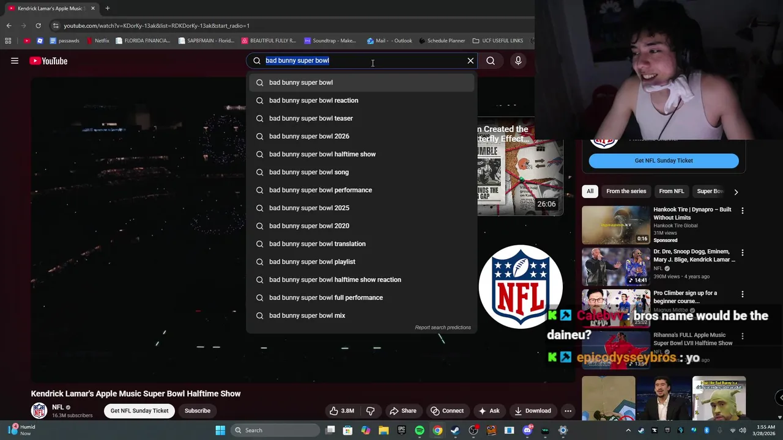Open options for Hankook Tire ad
This screenshot has width=783, height=440.
coord(743,210)
